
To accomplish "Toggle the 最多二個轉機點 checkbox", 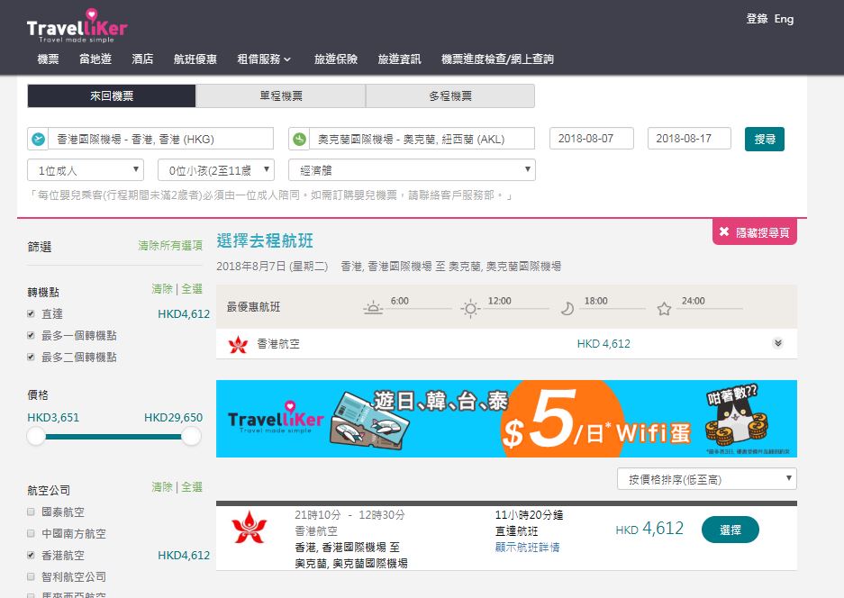I will 32,357.
